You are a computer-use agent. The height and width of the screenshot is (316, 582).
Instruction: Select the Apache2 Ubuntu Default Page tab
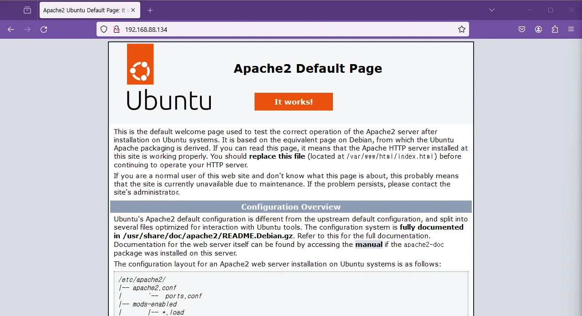[90, 10]
